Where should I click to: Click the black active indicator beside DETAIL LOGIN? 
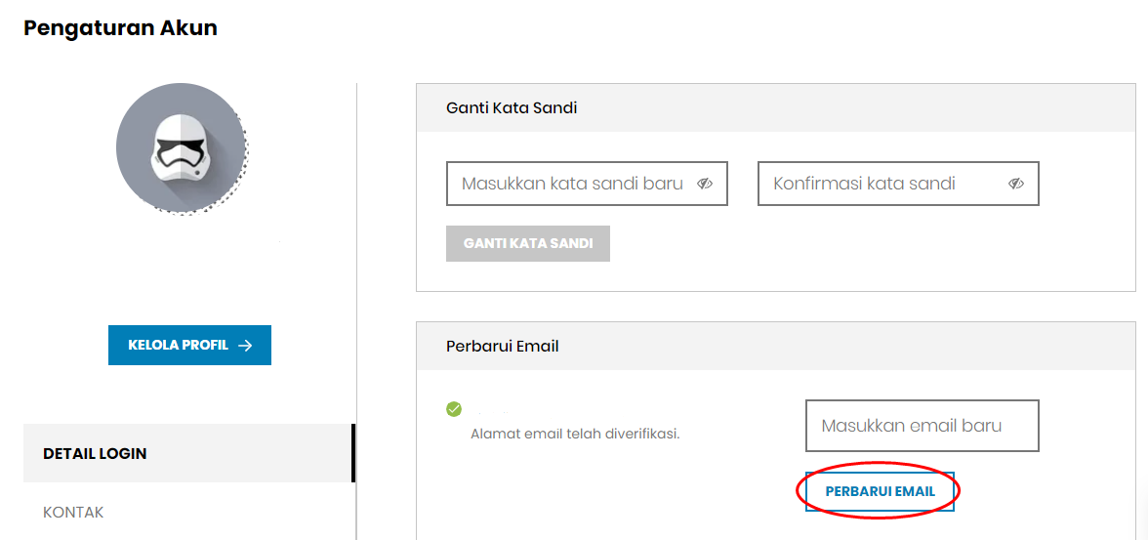(x=353, y=453)
